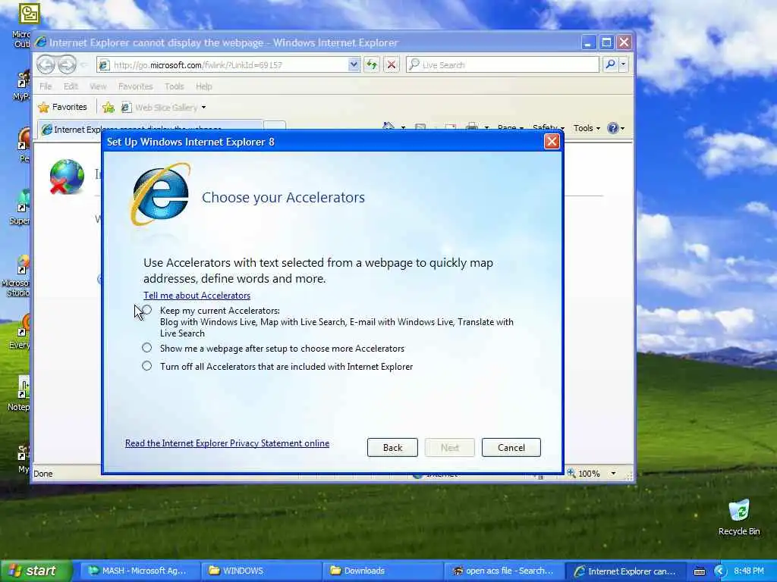Open the Page command bar dropdown

pyautogui.click(x=511, y=128)
